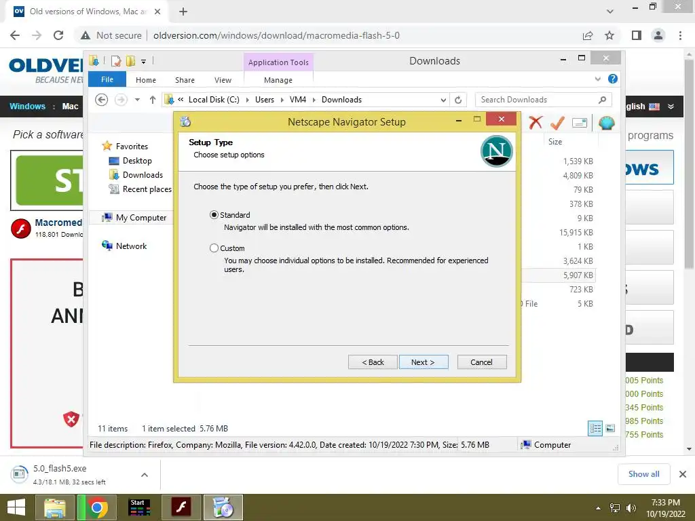Open File Explorer from taskbar
The width and height of the screenshot is (695, 521).
pos(55,507)
